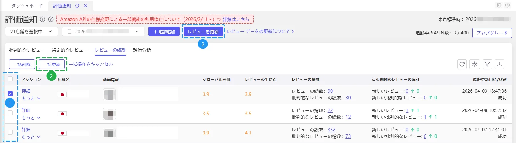Click the 一括更新 button
Image resolution: width=516 pixels, height=143 pixels.
coord(52,64)
